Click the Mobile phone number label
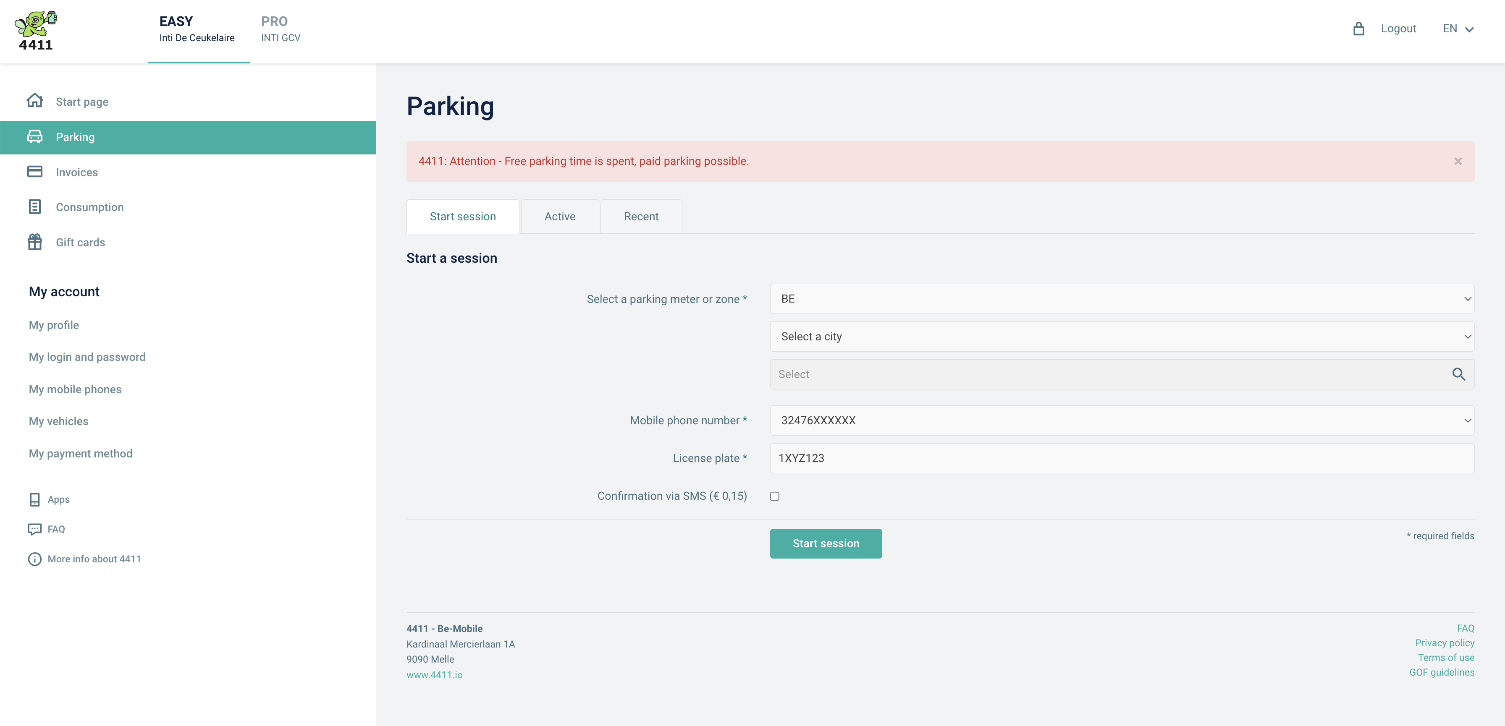1505x726 pixels. pos(688,420)
